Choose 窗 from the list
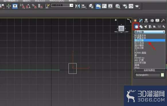The height and width of the screenshot is (106, 167). click(x=150, y=55)
